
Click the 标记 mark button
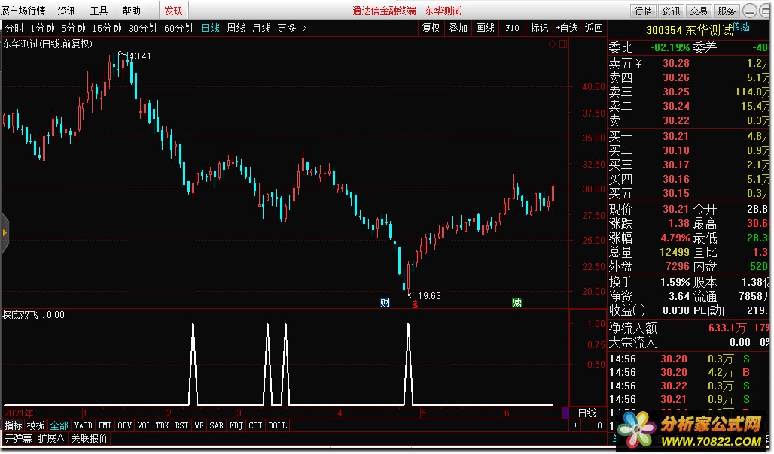click(x=539, y=28)
